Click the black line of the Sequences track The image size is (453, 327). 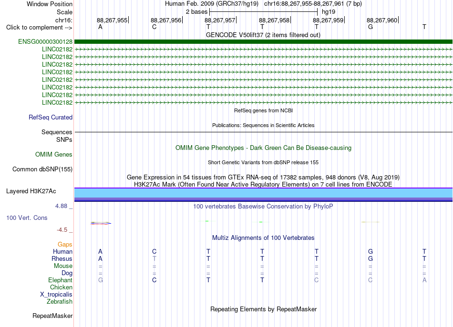263,132
